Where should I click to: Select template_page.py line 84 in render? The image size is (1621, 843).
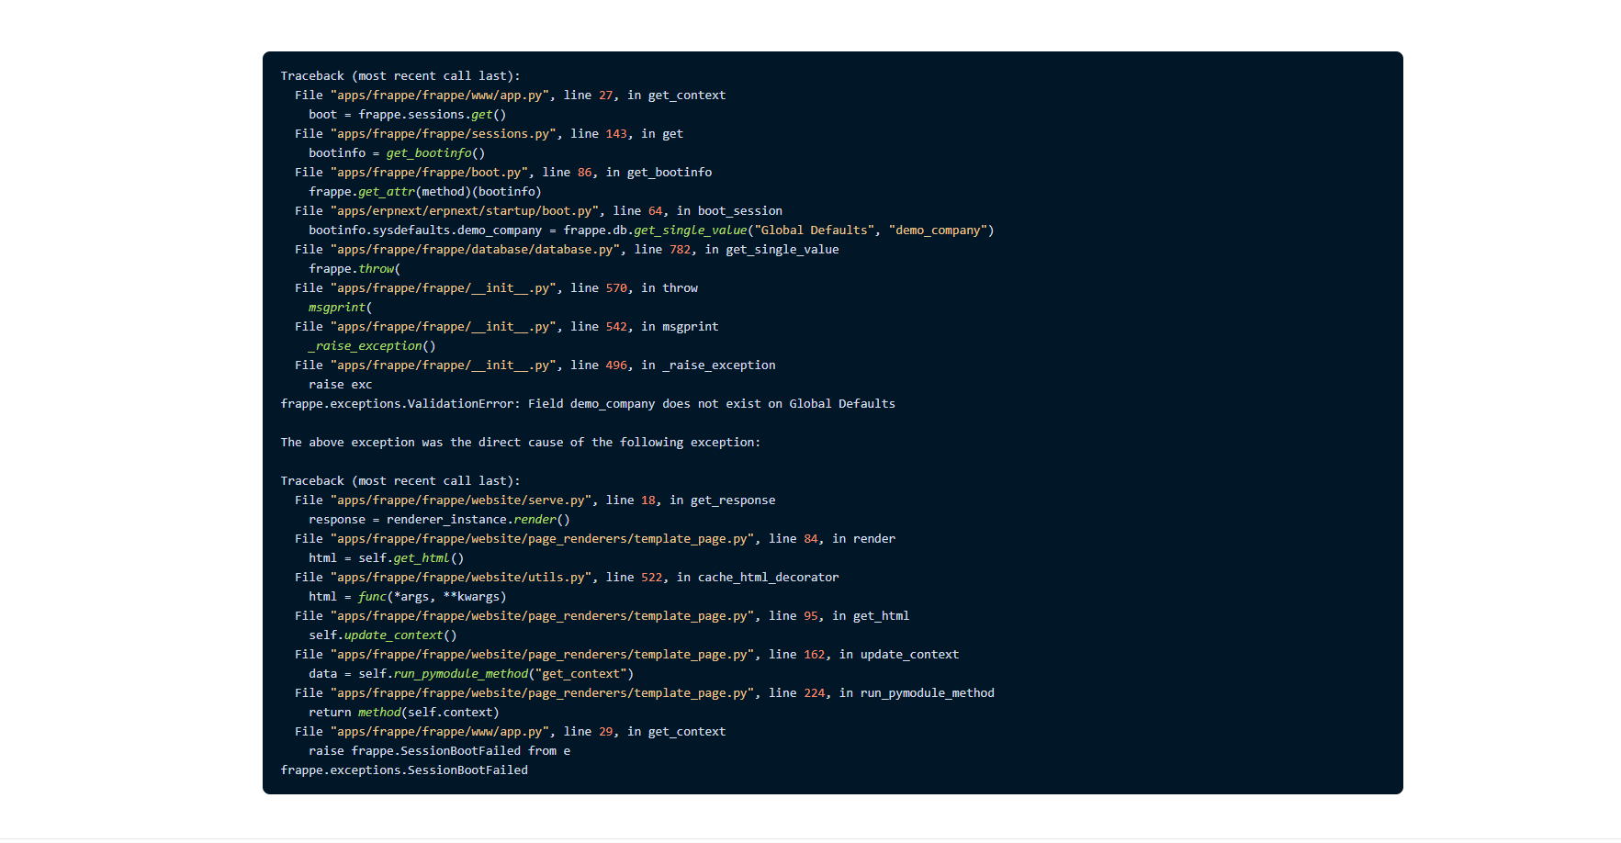(x=595, y=539)
